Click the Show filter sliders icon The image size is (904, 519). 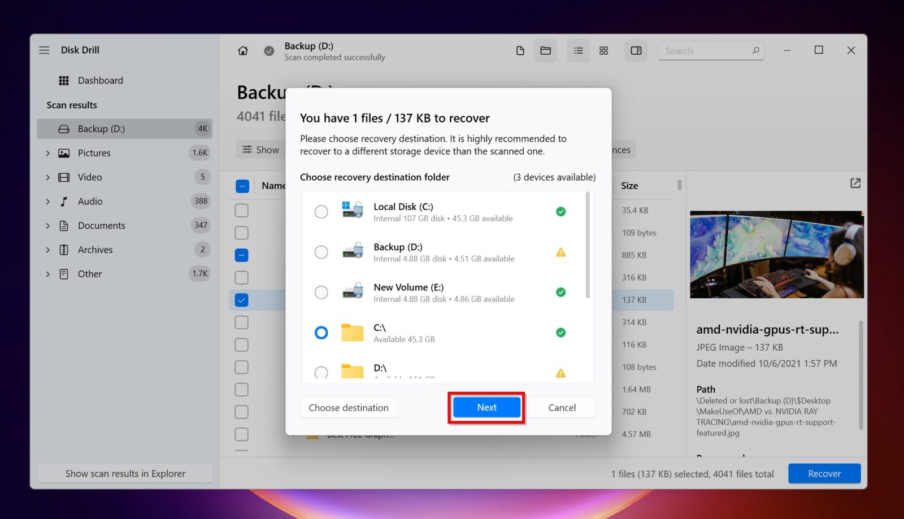point(247,150)
